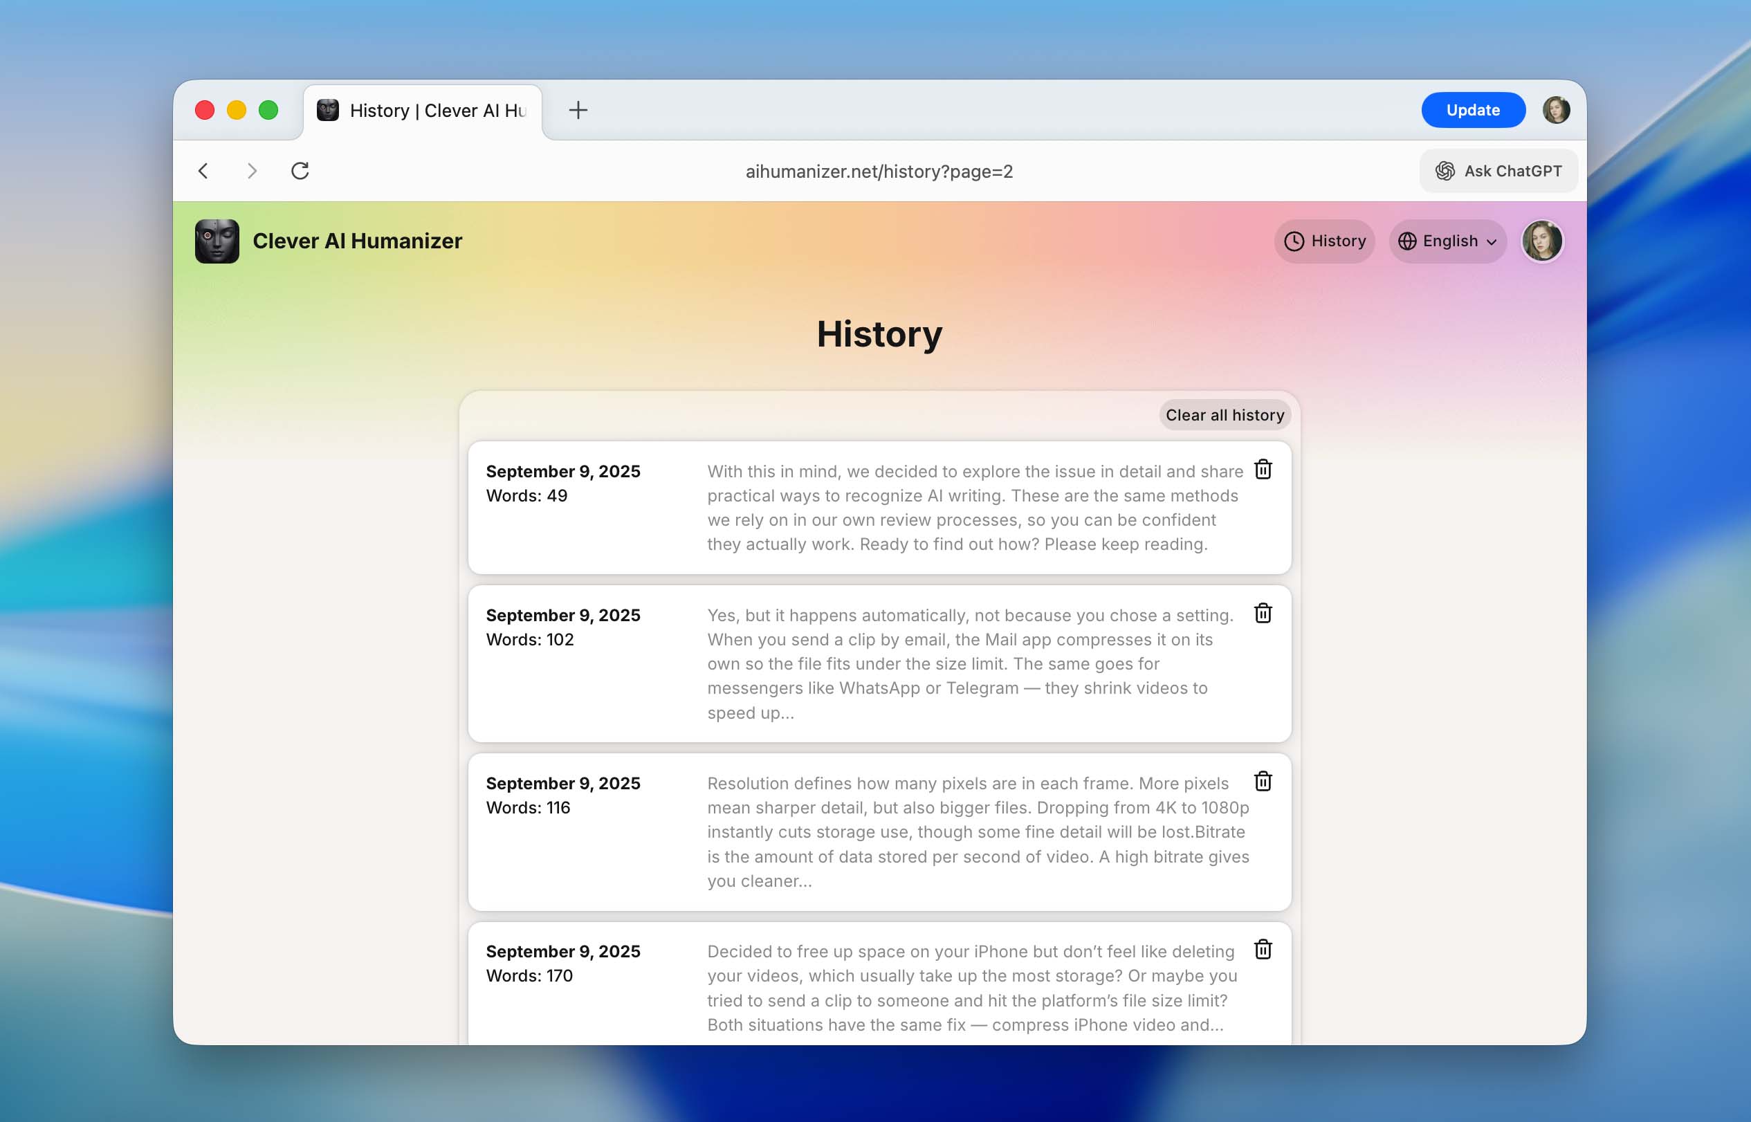Viewport: 1751px width, 1122px height.
Task: Click the 'Words: 170' label
Action: click(x=529, y=975)
